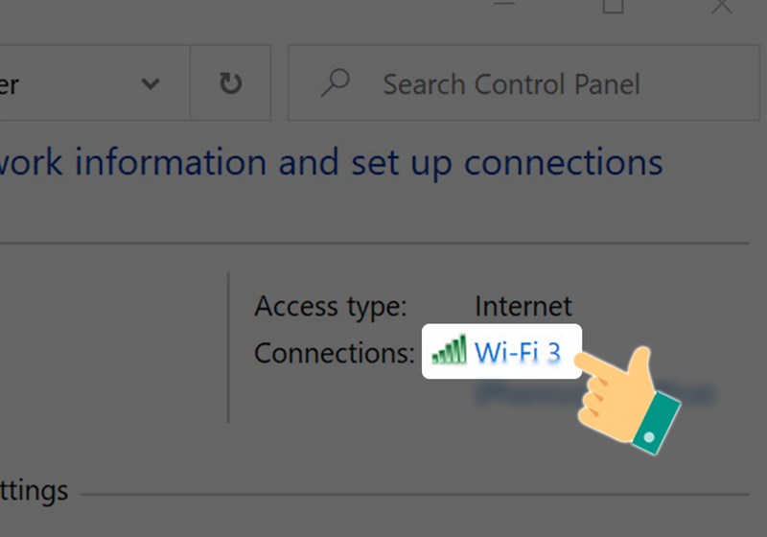Click the "Connections:" label

coord(334,353)
